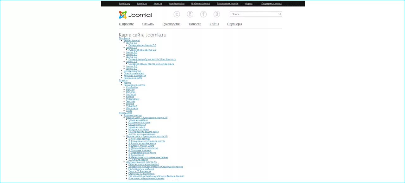
Task: Open Joom.ru in the top black bar
Action: (x=158, y=3)
